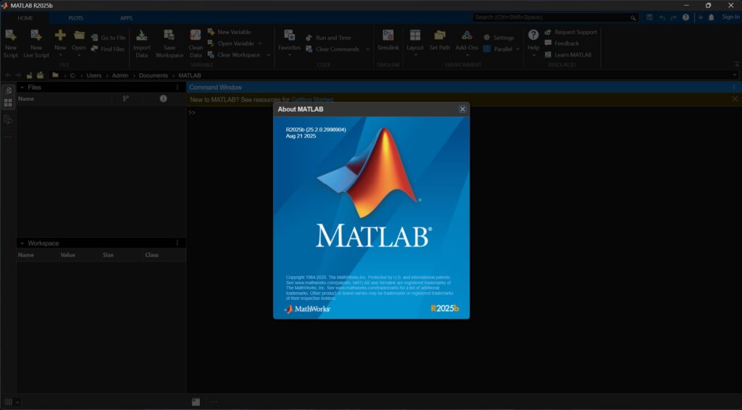
Task: Click Run and Time
Action: click(x=328, y=38)
